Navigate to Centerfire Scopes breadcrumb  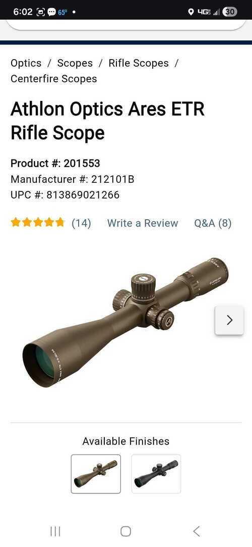pos(54,79)
